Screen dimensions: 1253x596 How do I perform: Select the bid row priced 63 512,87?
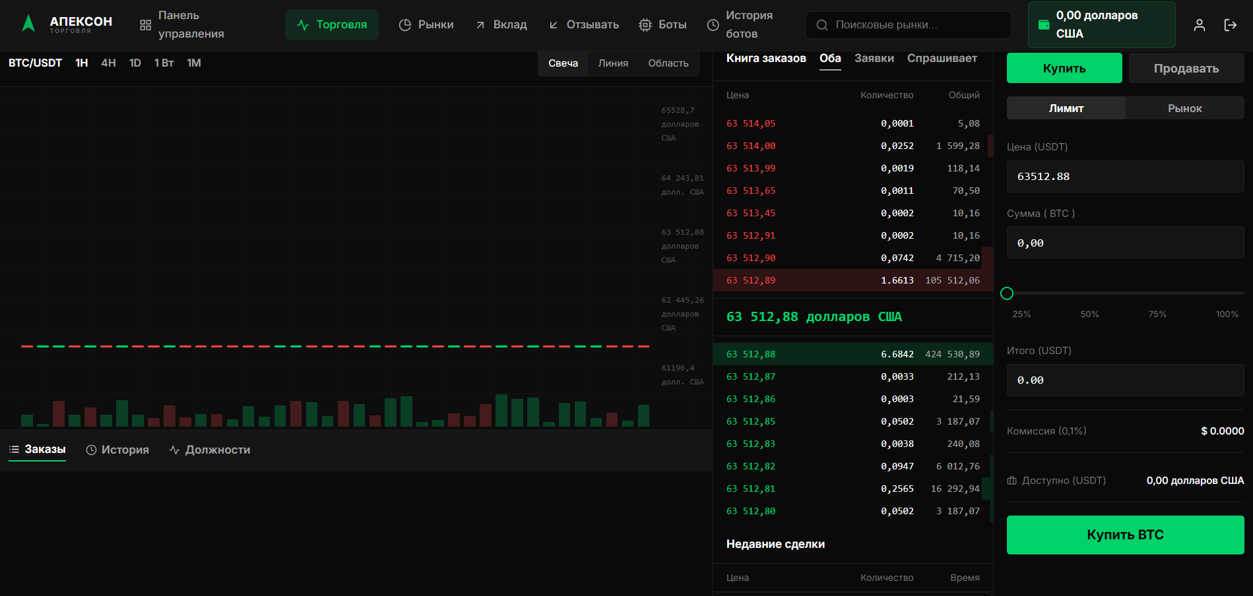tap(853, 376)
